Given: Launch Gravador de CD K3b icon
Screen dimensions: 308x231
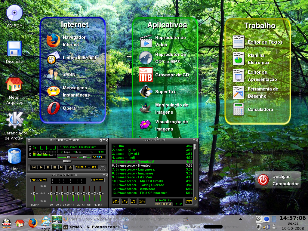Looking at the screenshot, I should 146,75.
